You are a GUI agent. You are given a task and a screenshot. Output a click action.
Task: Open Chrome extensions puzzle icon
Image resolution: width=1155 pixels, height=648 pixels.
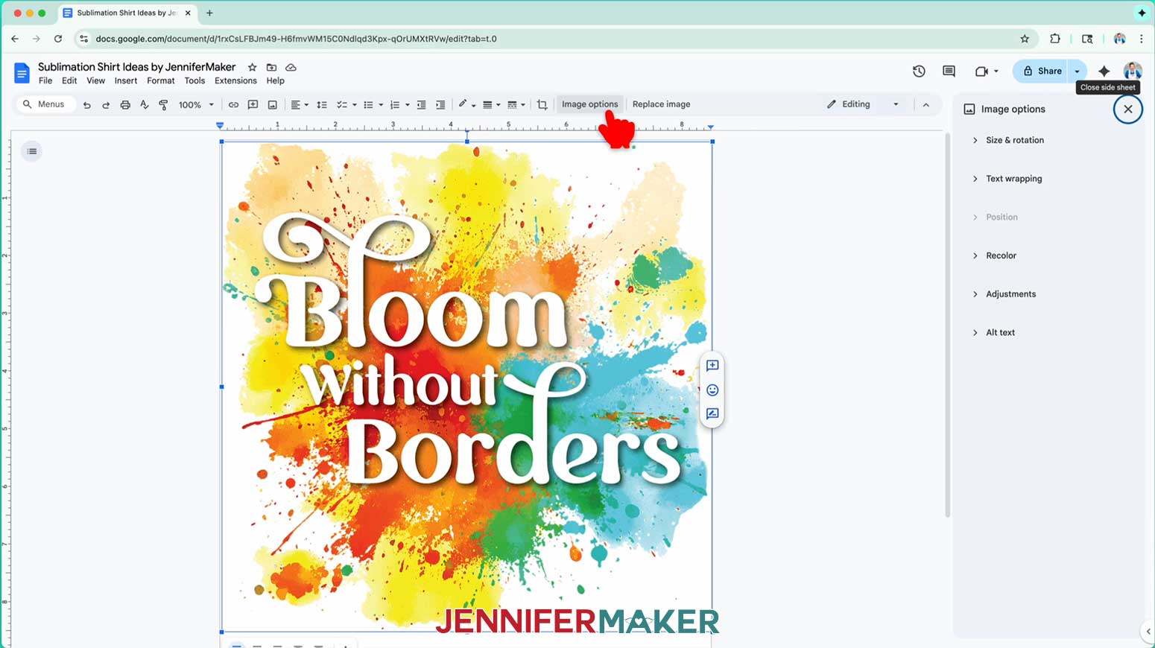tap(1055, 39)
